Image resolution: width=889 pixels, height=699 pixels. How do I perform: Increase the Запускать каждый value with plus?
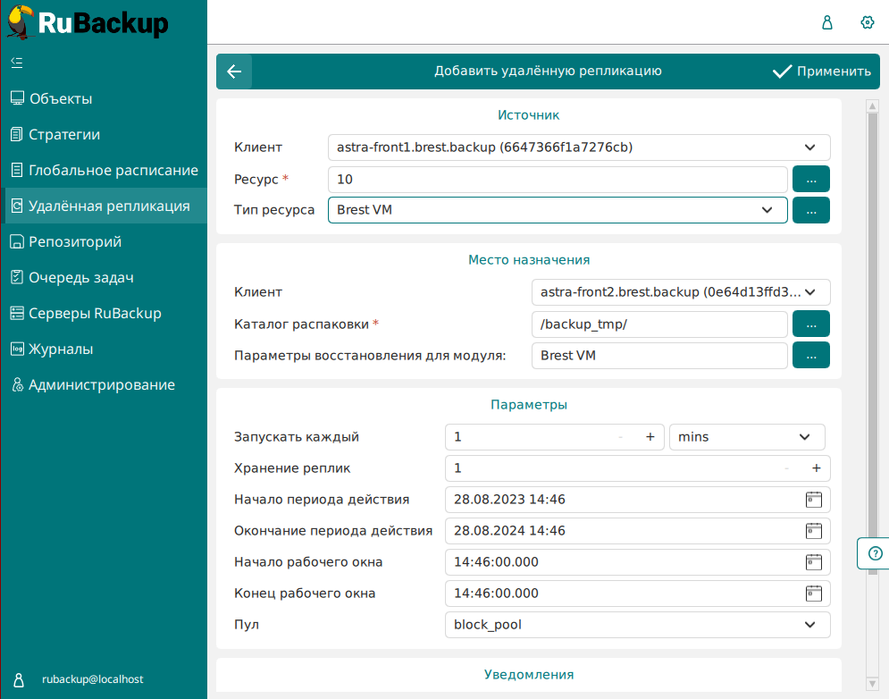point(650,437)
